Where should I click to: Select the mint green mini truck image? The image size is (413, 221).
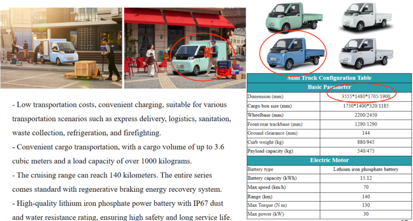(x=294, y=17)
